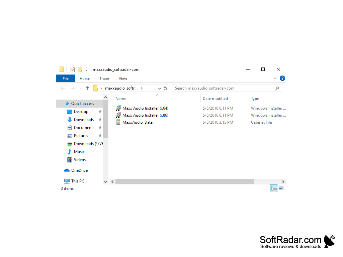Click the Properties quick access toolbar icon
343x257 pixels.
(73, 70)
